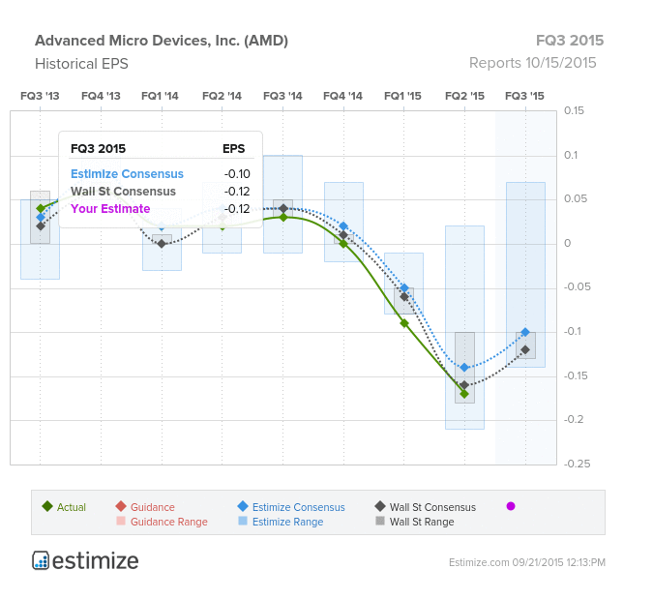The width and height of the screenshot is (653, 600).
Task: Click the FQ3 2015 header at top right
Action: tap(570, 41)
